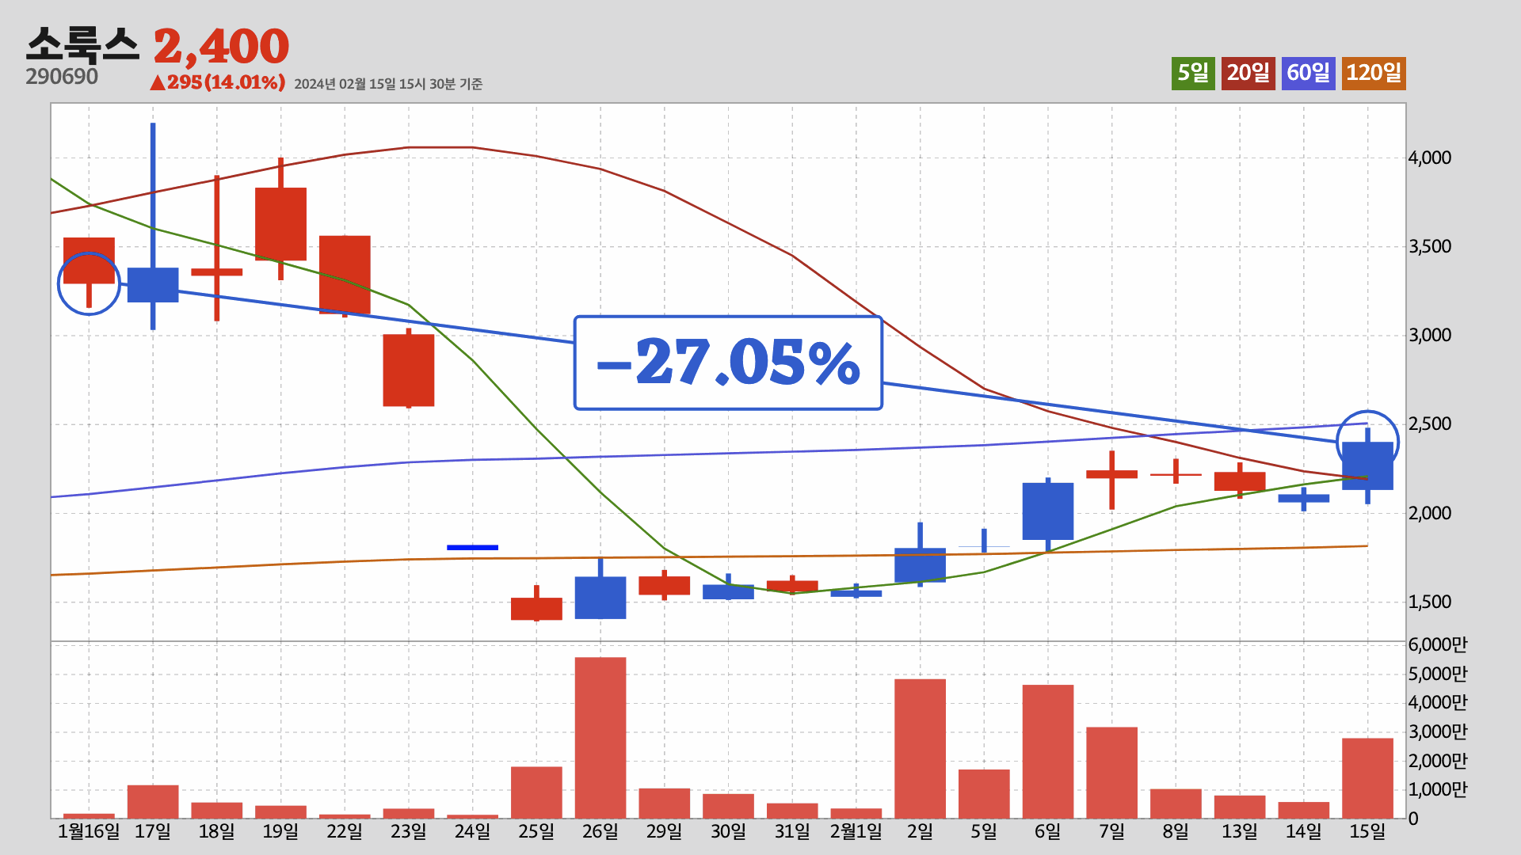
Task: Select the blue 26일 candlestick body
Action: click(x=600, y=598)
